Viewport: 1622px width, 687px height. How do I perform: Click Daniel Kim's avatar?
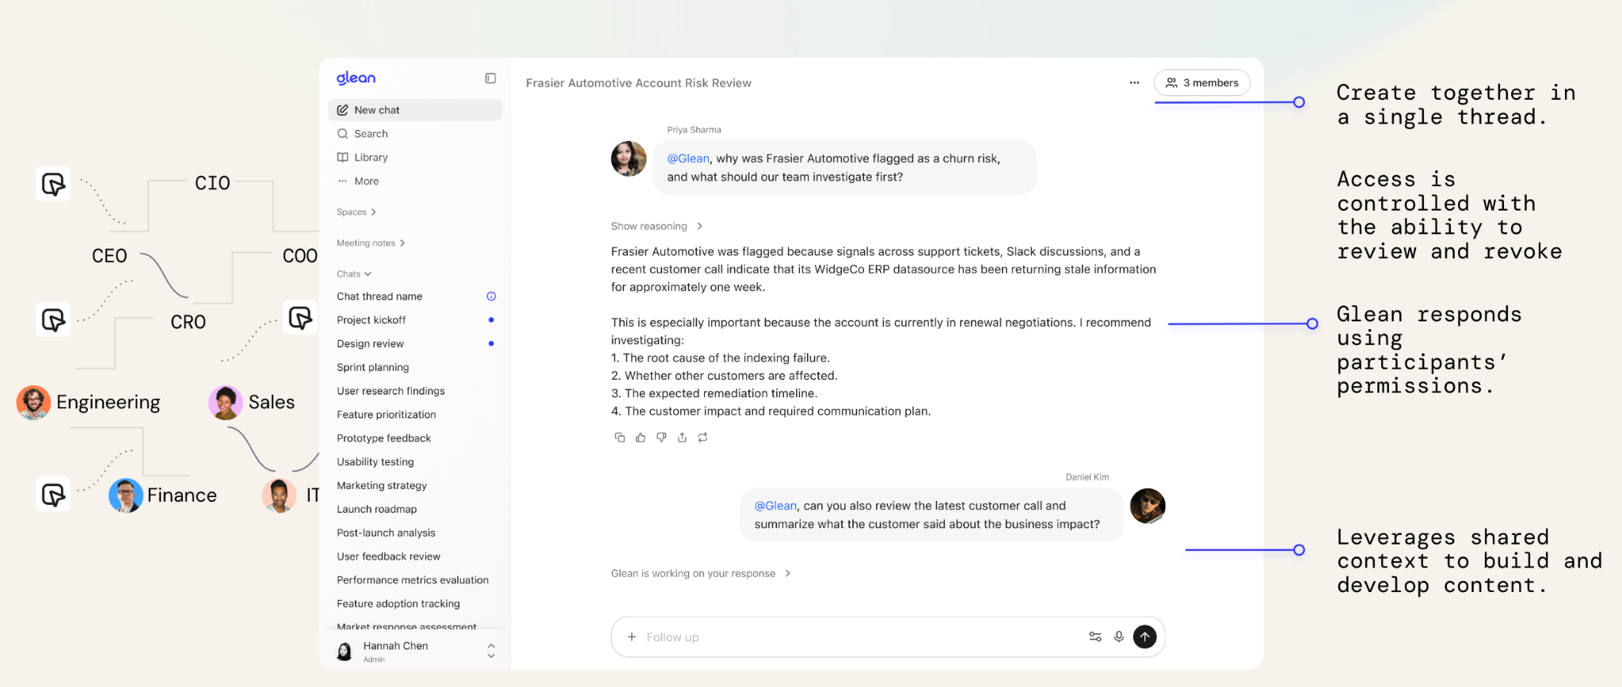coord(1148,507)
